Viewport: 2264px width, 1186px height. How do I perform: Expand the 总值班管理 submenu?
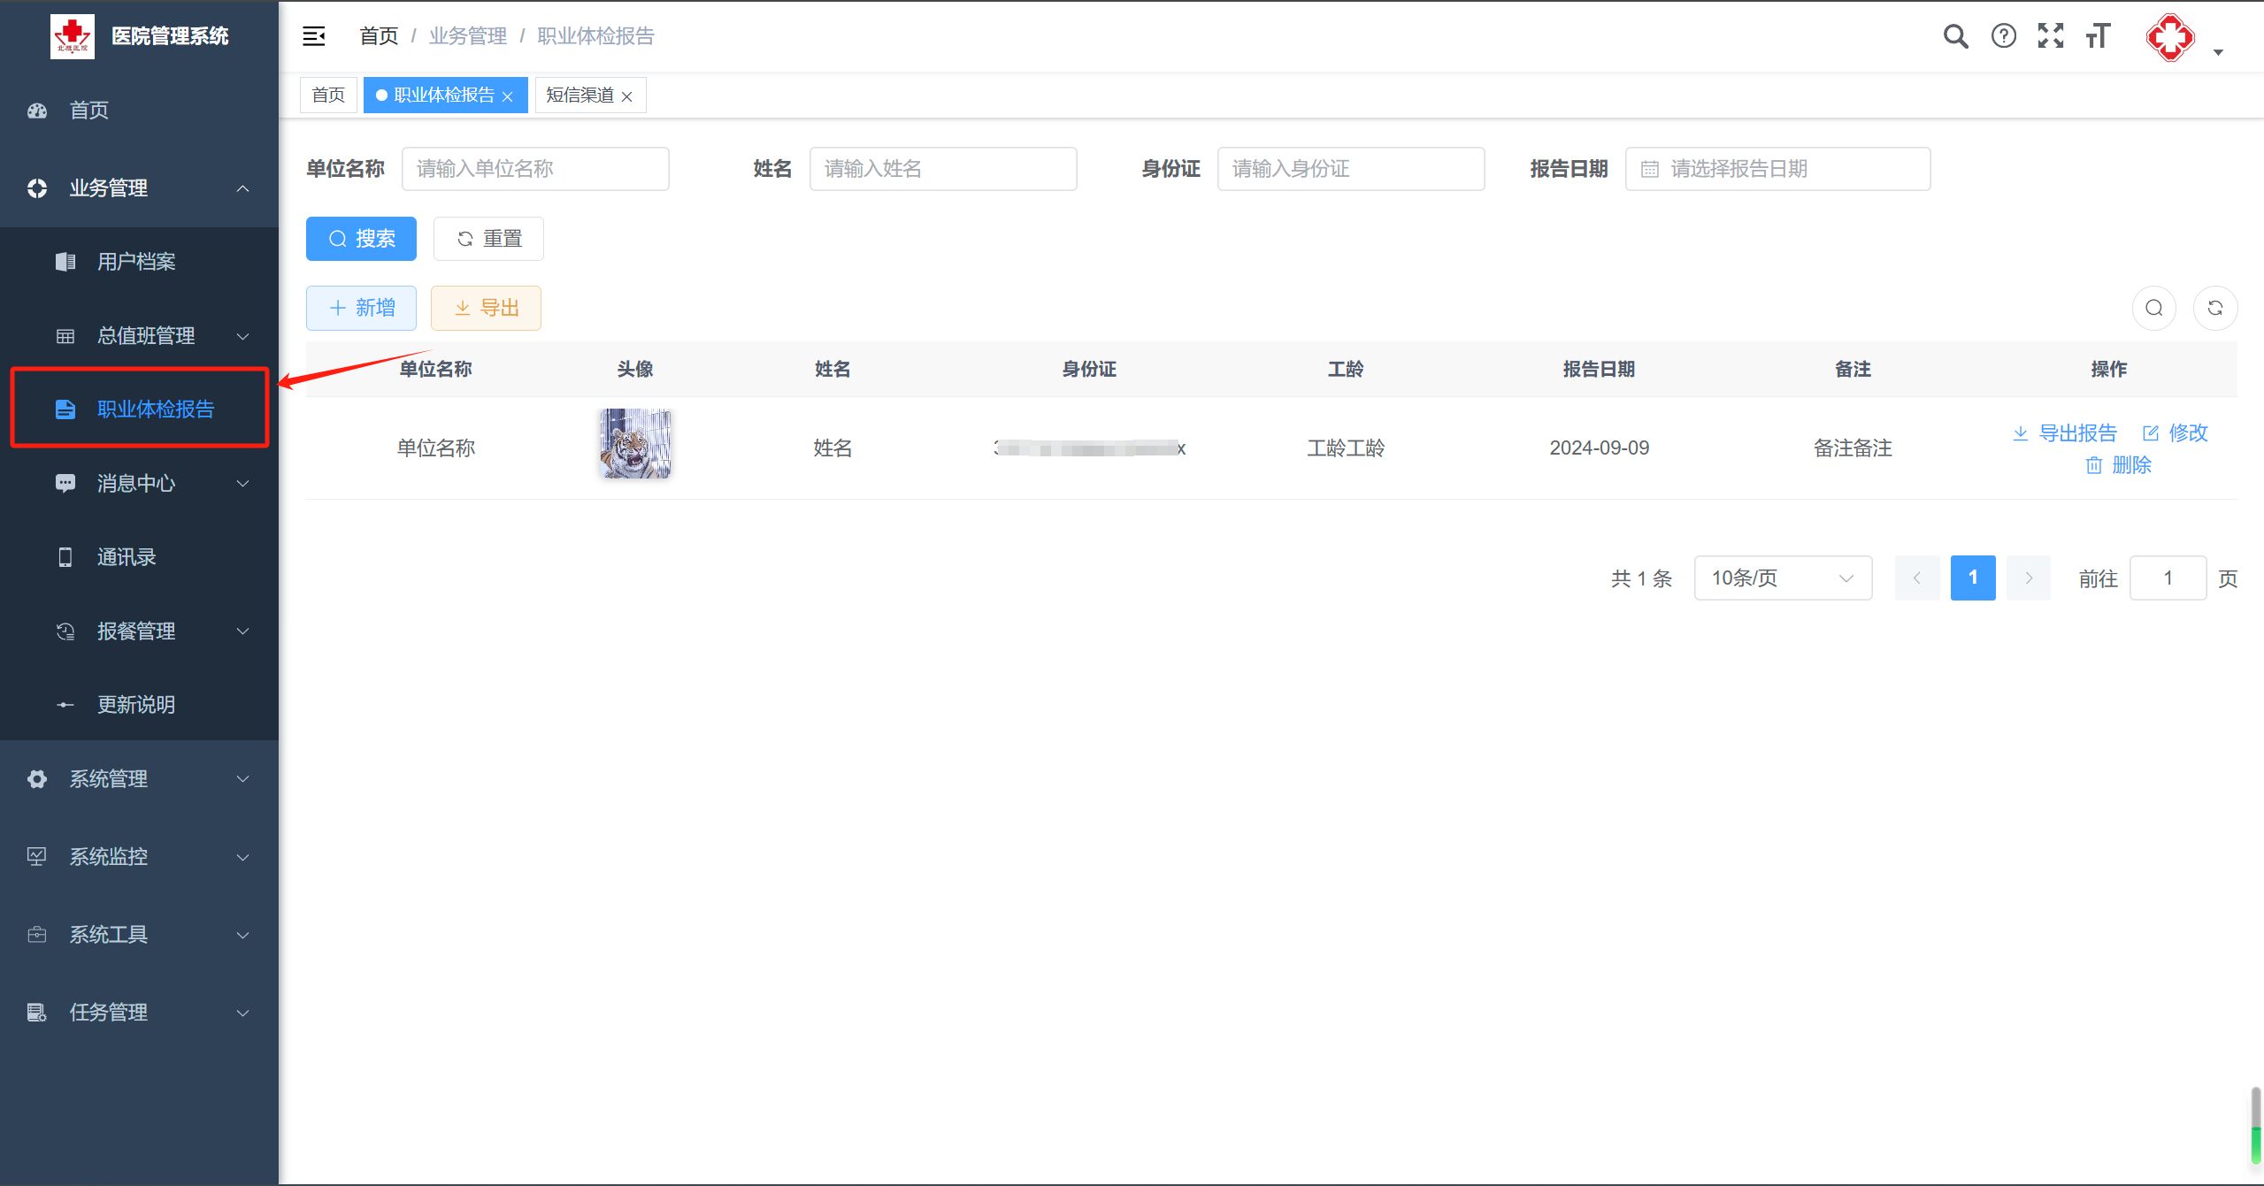[146, 336]
